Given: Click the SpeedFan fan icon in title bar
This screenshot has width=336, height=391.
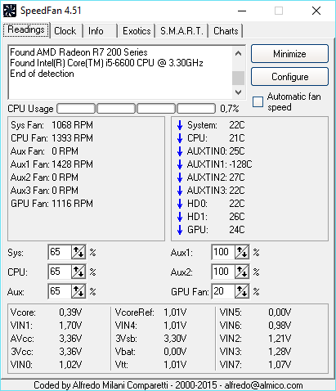Looking at the screenshot, I should click(x=10, y=11).
